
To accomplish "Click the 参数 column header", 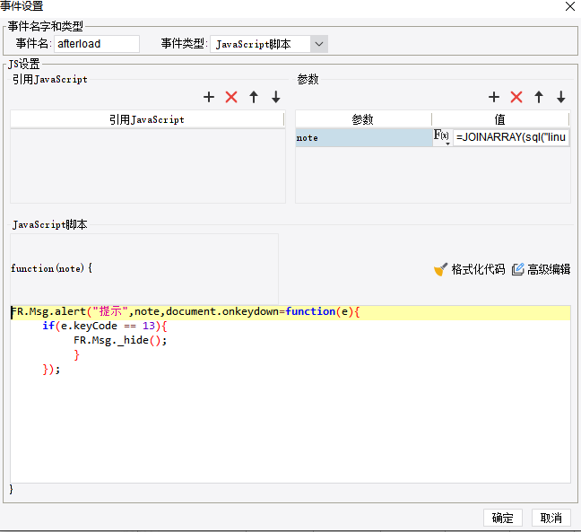I will click(x=363, y=119).
